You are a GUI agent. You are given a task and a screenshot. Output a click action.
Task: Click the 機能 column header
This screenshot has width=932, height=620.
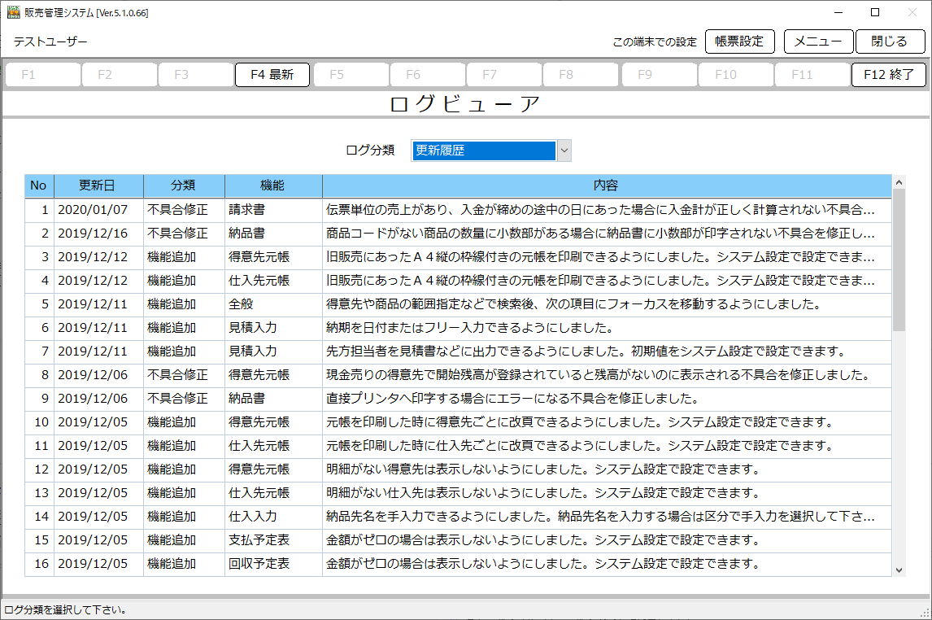coord(273,186)
